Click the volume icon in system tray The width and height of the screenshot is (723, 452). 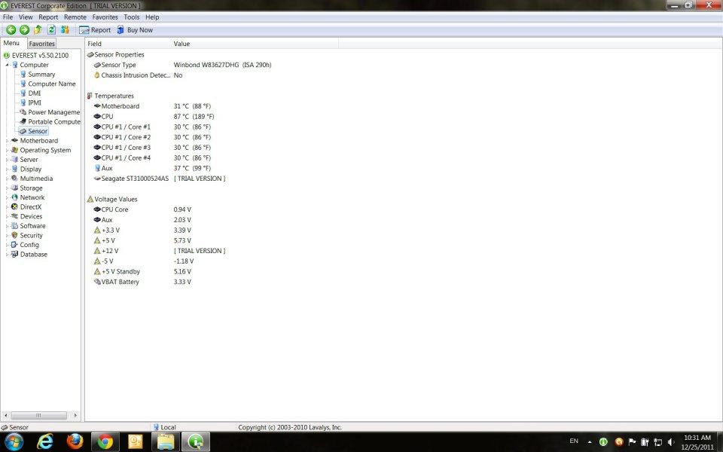[671, 442]
